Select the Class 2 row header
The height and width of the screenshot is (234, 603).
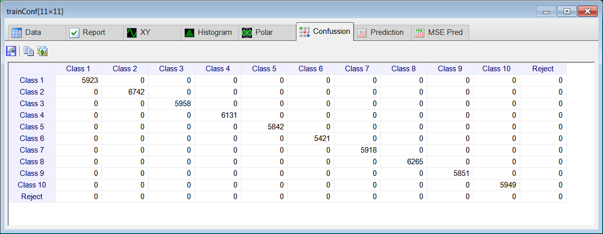click(x=32, y=92)
